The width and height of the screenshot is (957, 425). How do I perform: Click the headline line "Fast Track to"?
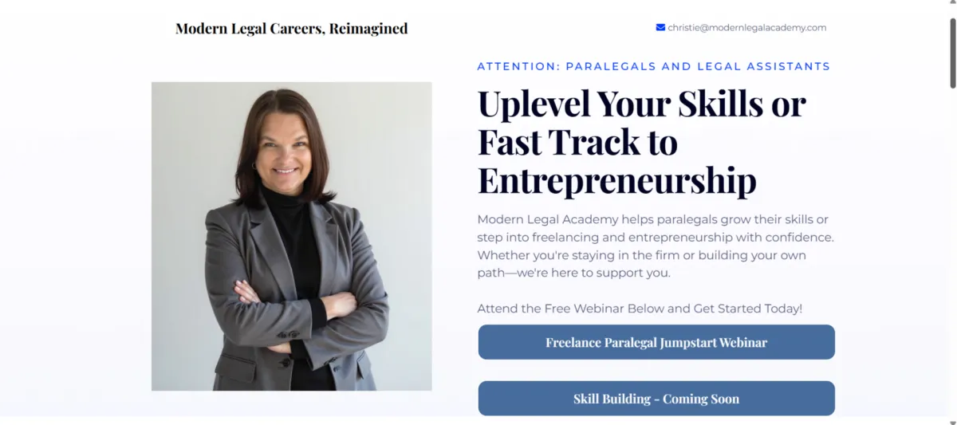pos(577,142)
